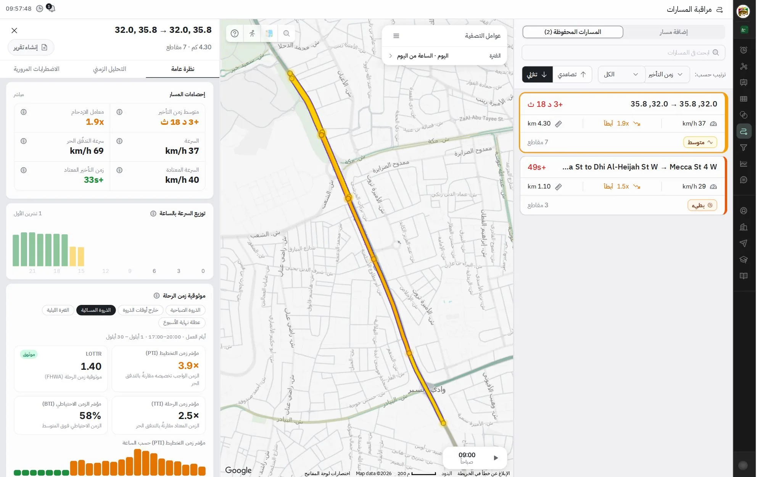Image resolution: width=763 pixels, height=477 pixels.
Task: Sort ascending with تصاعدي button
Action: [x=572, y=74]
